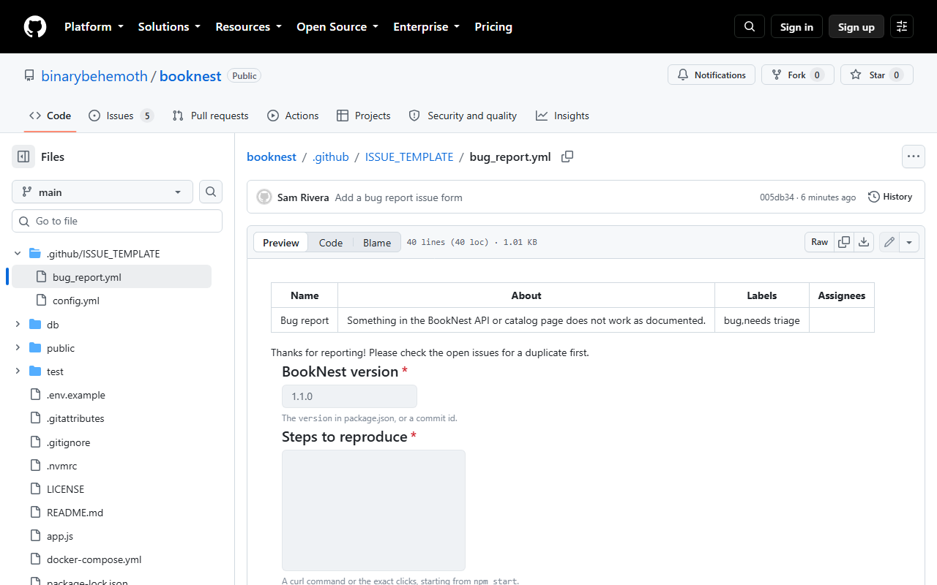The image size is (937, 585).
Task: Expand the db folder
Action: [x=18, y=324]
